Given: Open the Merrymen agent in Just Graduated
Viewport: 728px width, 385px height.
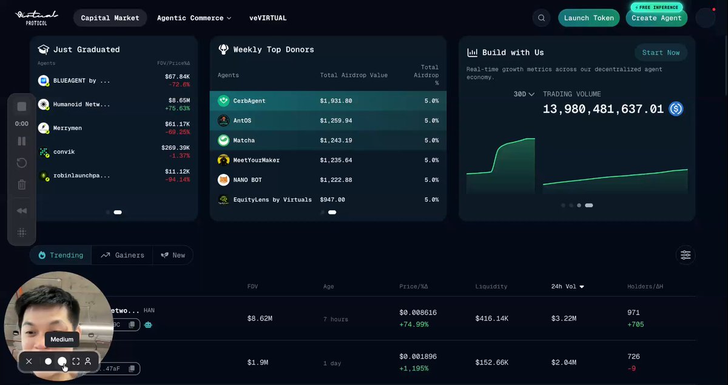Looking at the screenshot, I should (x=114, y=128).
